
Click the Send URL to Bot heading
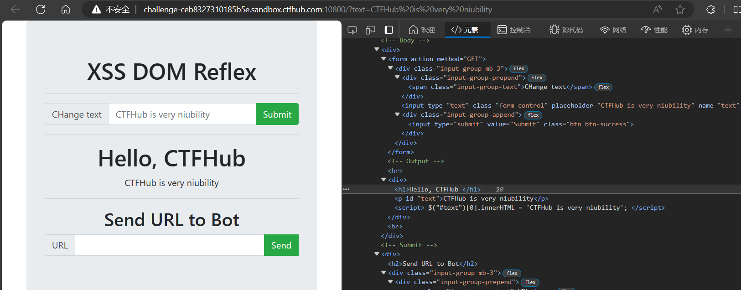(171, 220)
